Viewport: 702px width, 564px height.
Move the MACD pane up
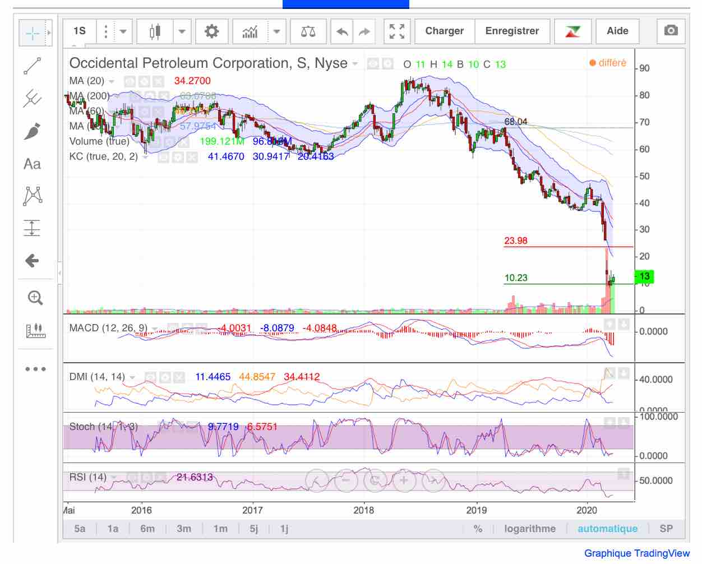click(x=609, y=324)
